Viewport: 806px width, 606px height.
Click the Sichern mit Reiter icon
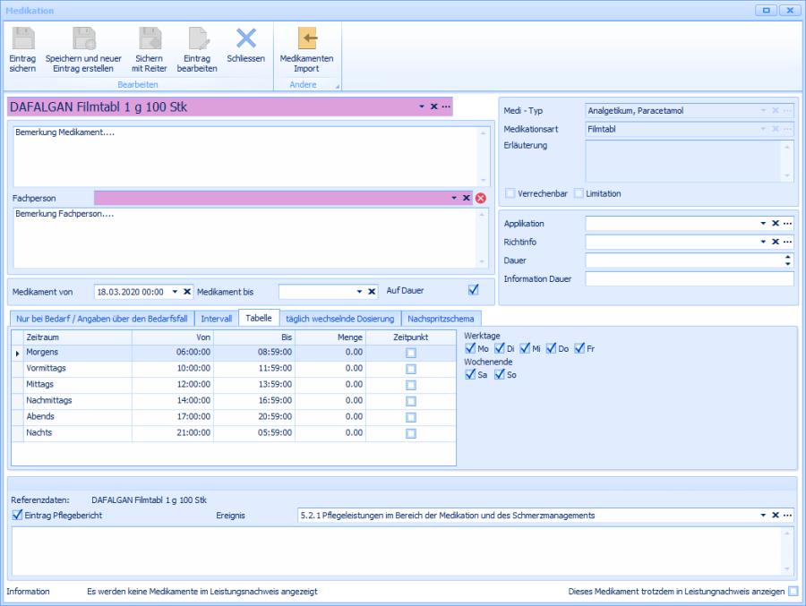click(x=150, y=39)
